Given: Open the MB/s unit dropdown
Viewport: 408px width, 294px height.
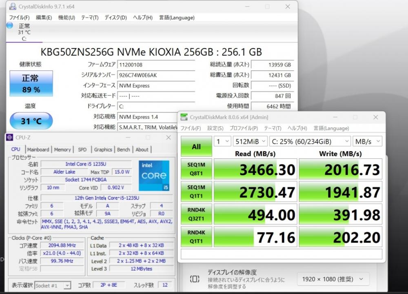Looking at the screenshot, I should click(368, 141).
